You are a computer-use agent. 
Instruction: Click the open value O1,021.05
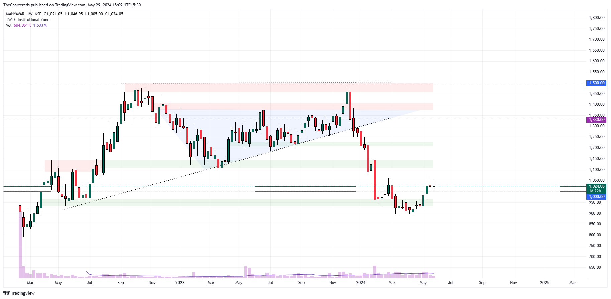(53, 14)
